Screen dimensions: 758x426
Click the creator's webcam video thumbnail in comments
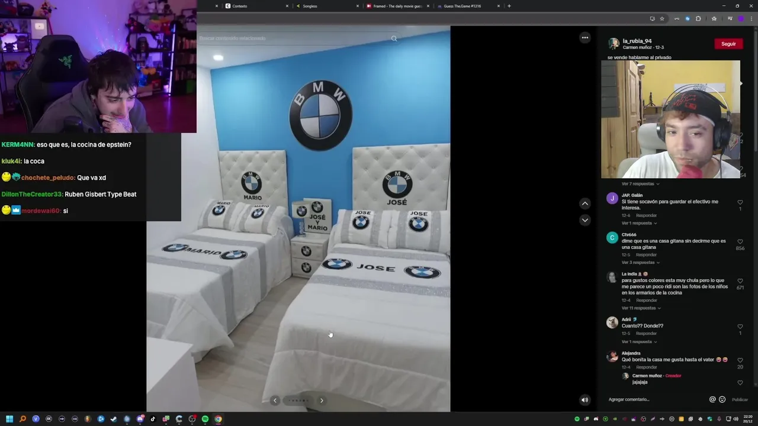coord(670,120)
